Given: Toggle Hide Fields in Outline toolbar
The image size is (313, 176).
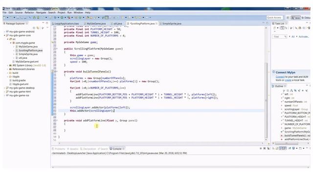Looking at the screenshot, I should [295, 90].
